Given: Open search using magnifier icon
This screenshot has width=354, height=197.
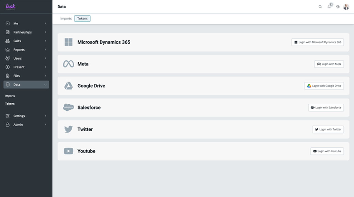Looking at the screenshot, I should click(x=320, y=7).
